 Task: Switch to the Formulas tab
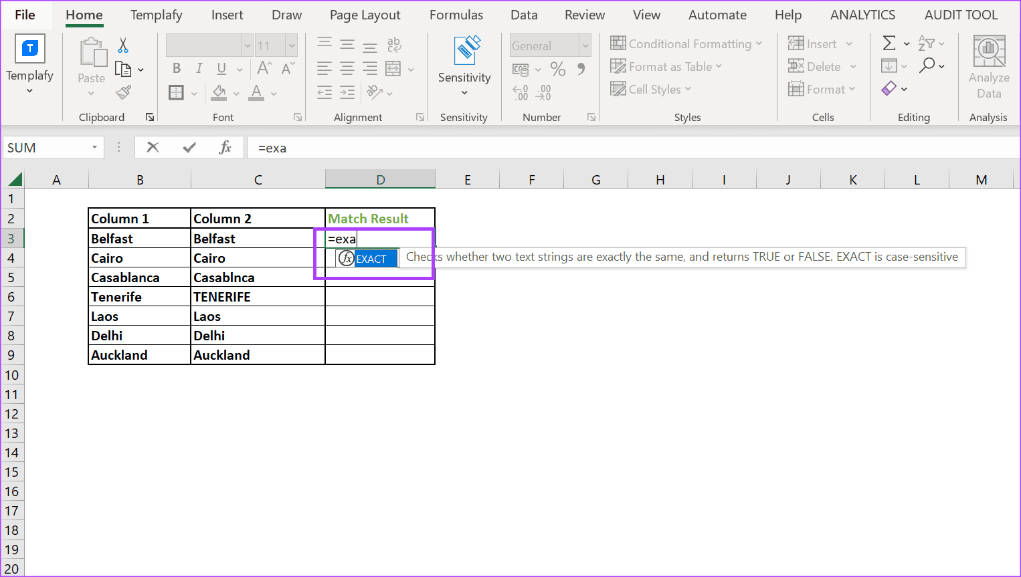456,15
